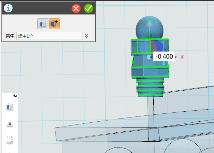
Task: Click the white manipulator center ball
Action: click(149, 58)
